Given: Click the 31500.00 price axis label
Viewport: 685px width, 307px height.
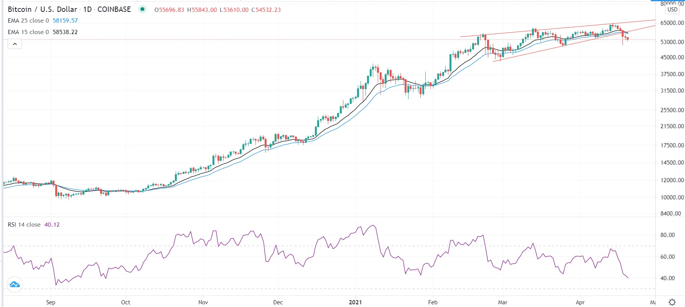Looking at the screenshot, I should pyautogui.click(x=672, y=91).
